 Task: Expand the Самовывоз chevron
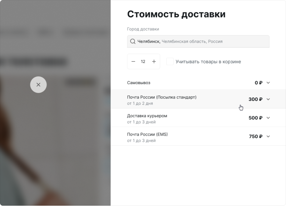(268, 83)
